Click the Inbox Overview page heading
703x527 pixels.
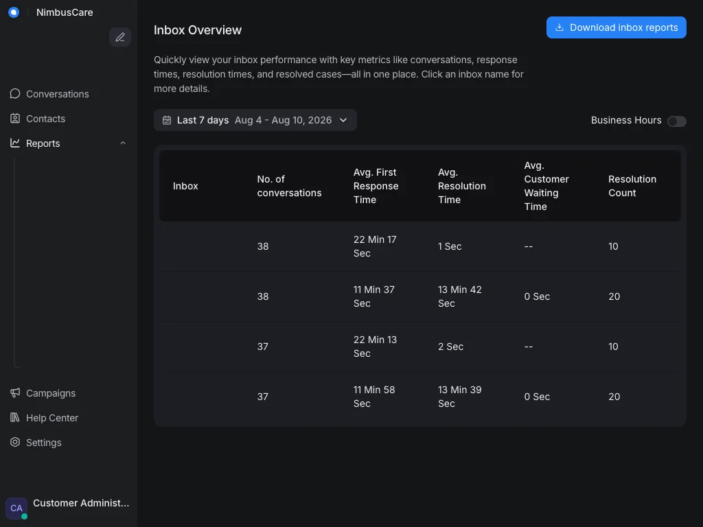coord(198,30)
